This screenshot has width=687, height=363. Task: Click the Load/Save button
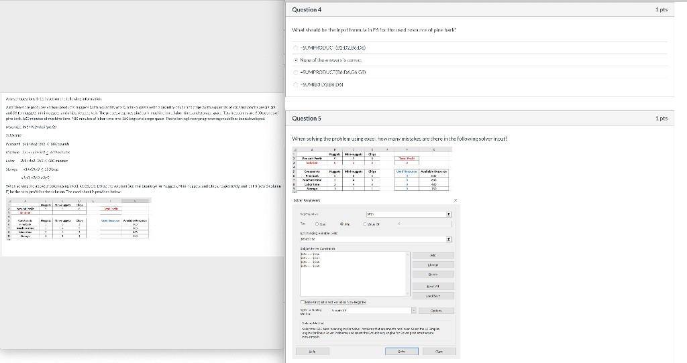(x=433, y=295)
